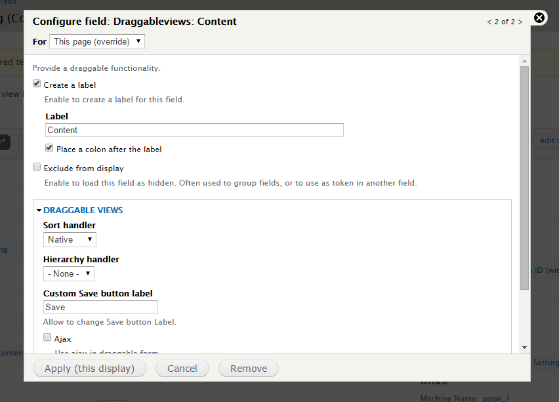Close the configure field dialog

[539, 18]
